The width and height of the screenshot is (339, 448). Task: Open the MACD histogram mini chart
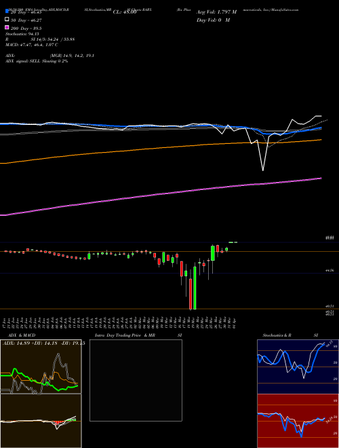pos(41,421)
